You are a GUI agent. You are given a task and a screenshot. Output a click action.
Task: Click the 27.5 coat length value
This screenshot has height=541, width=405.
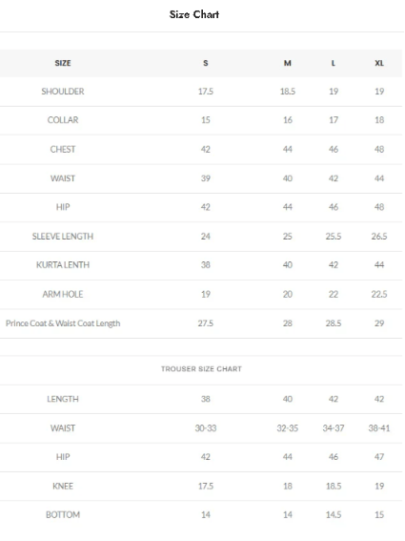206,323
